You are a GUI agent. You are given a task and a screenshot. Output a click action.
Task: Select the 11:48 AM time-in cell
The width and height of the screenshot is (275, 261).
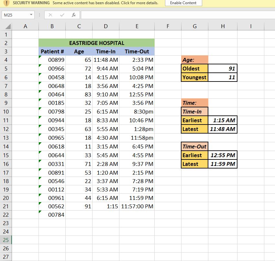point(106,60)
